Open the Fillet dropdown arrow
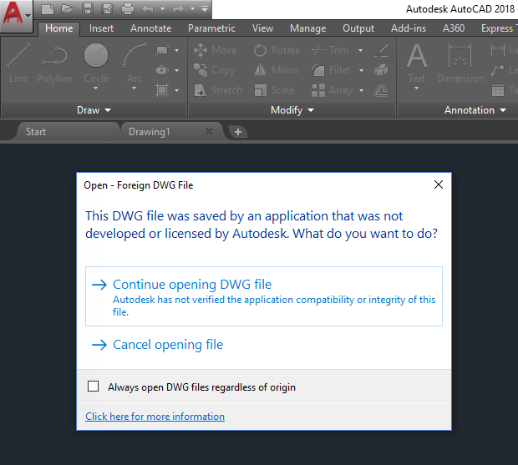Screen dimensions: 518x465 click(x=361, y=70)
